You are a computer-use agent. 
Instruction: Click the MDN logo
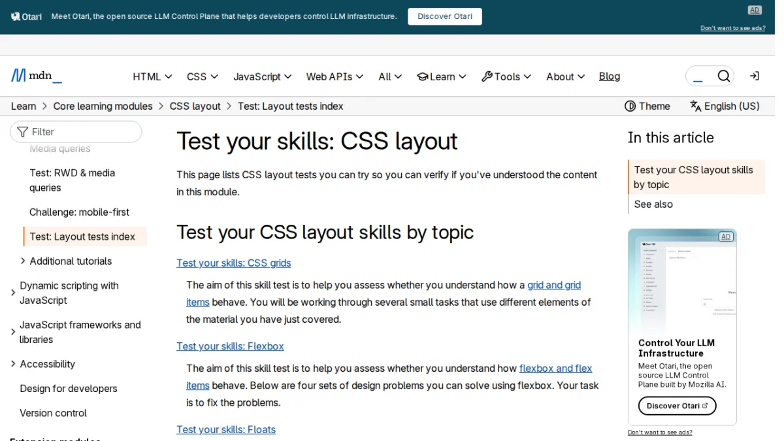click(37, 76)
